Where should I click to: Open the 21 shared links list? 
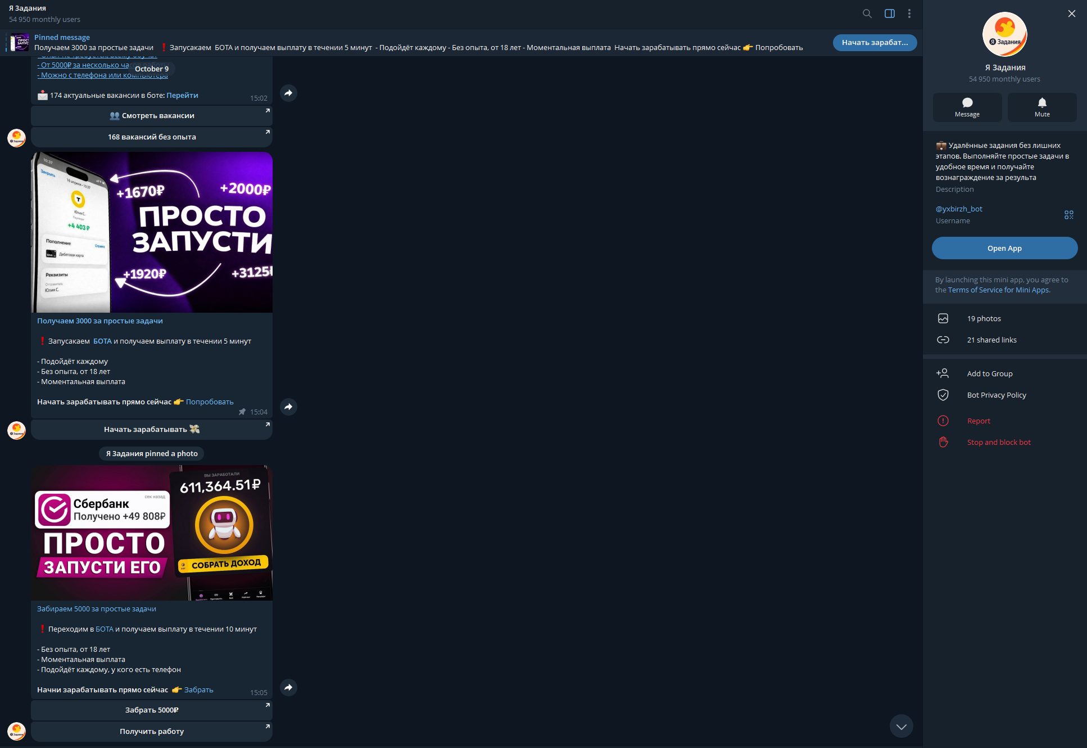click(x=1004, y=340)
